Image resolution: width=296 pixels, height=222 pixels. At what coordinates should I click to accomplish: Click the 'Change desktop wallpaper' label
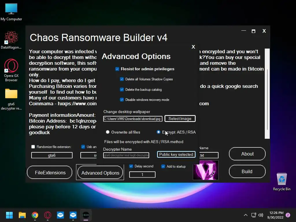(x=127, y=112)
